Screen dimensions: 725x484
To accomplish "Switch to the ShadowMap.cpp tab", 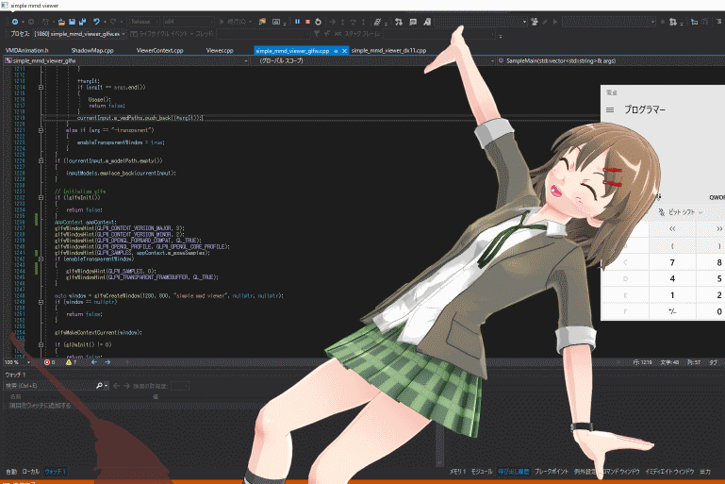I will [92, 50].
